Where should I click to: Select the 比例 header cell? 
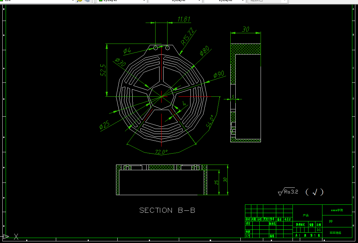click(319, 224)
